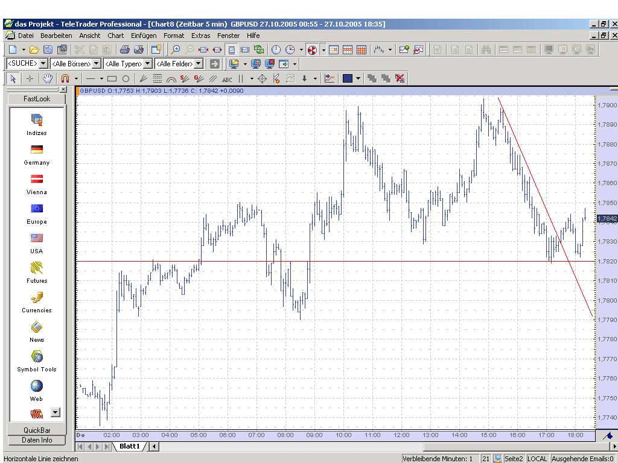Open Symbol Tools in FastLook panel

point(37,361)
